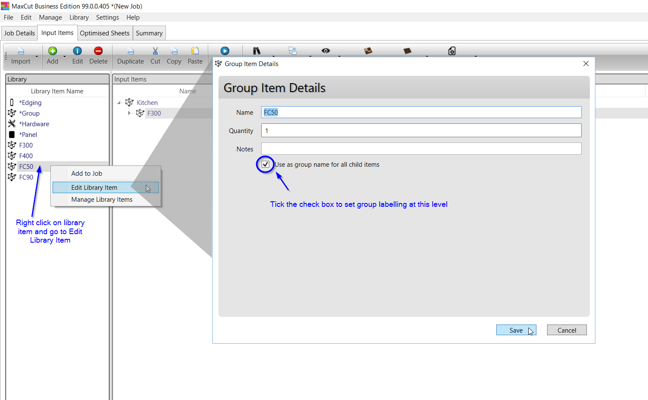Click the Notes input field
The height and width of the screenshot is (400, 648).
[x=421, y=149]
